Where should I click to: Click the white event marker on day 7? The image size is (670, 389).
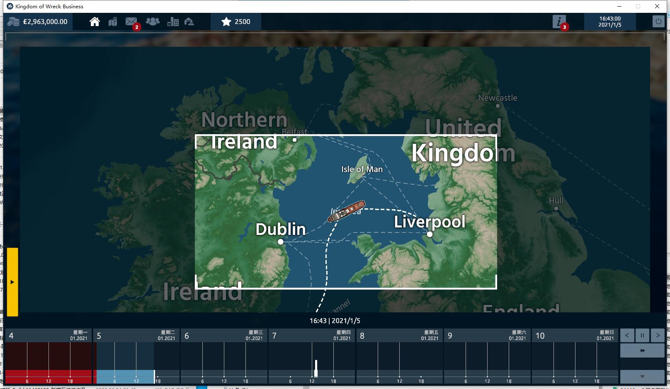(x=316, y=368)
